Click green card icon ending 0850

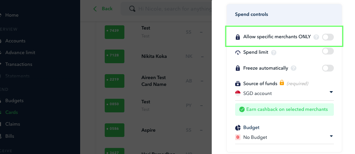(x=115, y=105)
